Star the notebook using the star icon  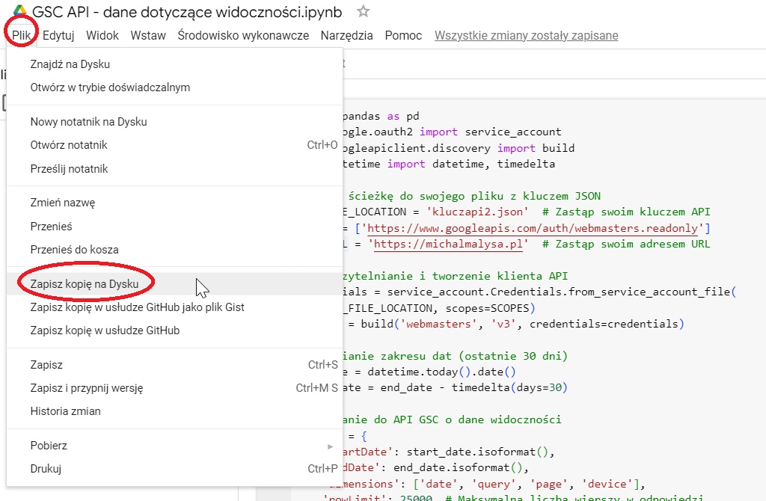(364, 12)
